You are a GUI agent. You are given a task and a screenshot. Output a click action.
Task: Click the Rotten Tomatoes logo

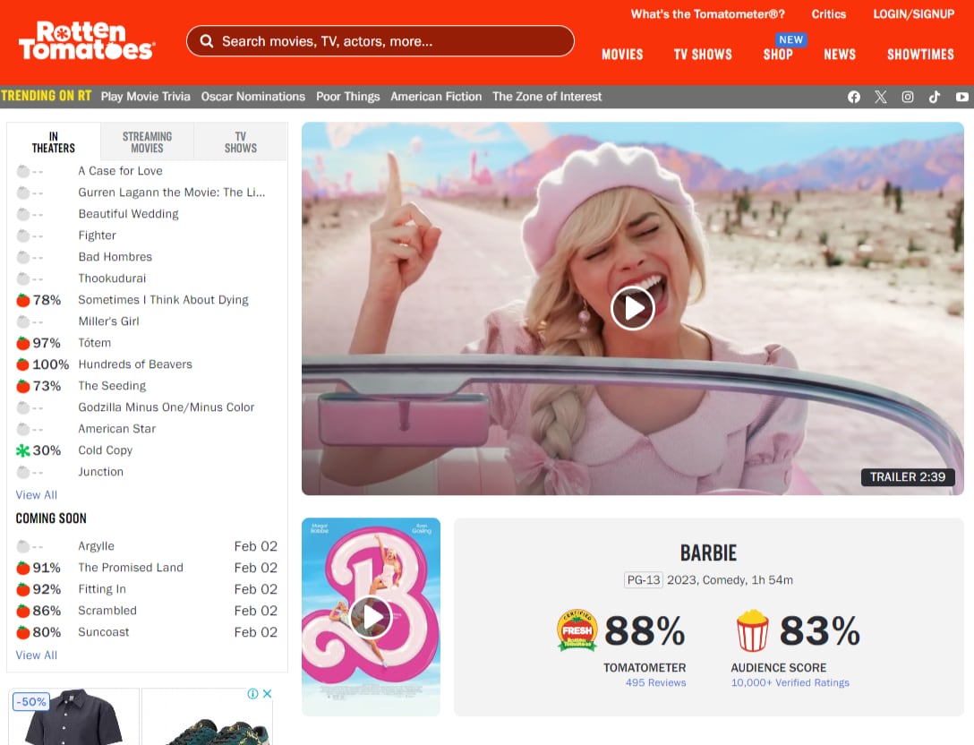click(x=86, y=41)
